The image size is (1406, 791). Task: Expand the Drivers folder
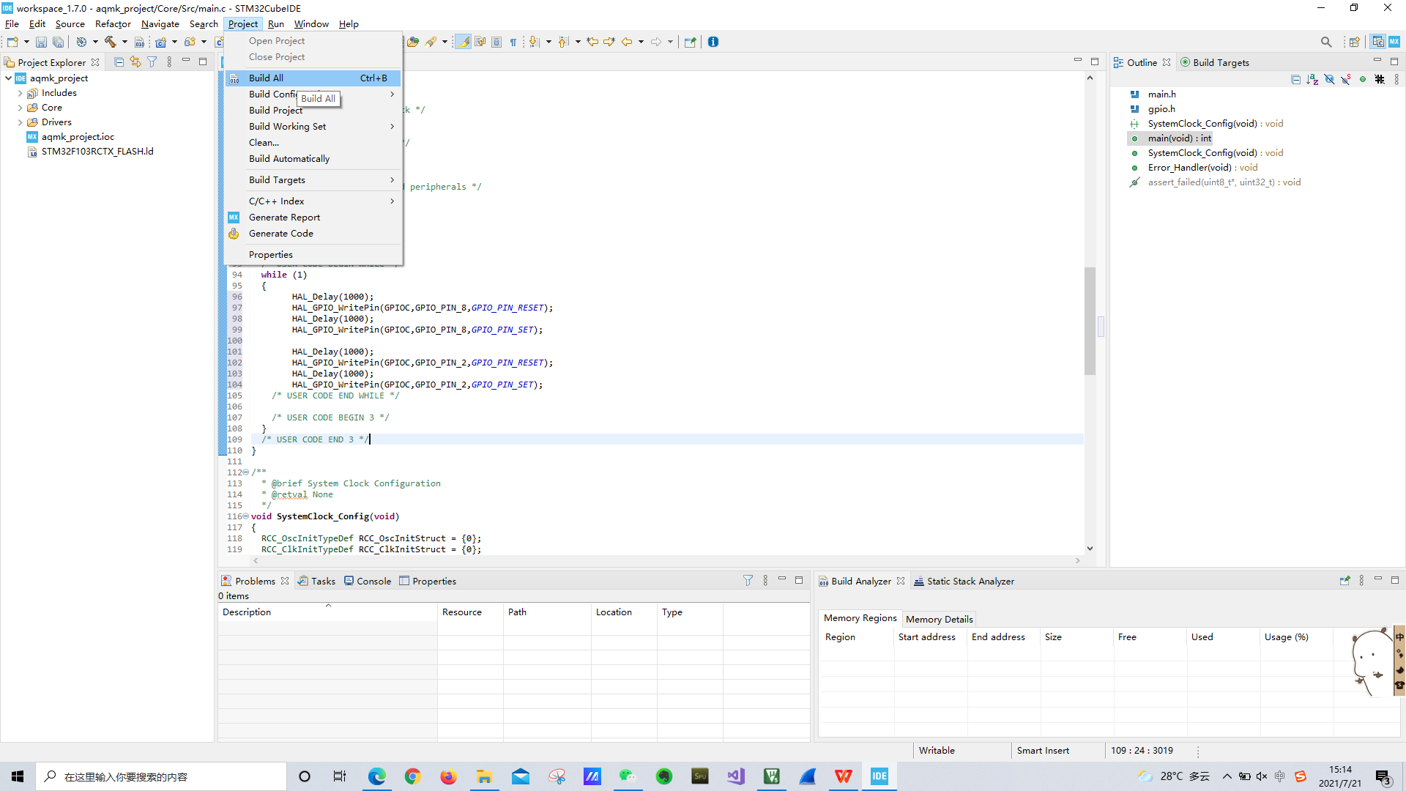(x=20, y=122)
